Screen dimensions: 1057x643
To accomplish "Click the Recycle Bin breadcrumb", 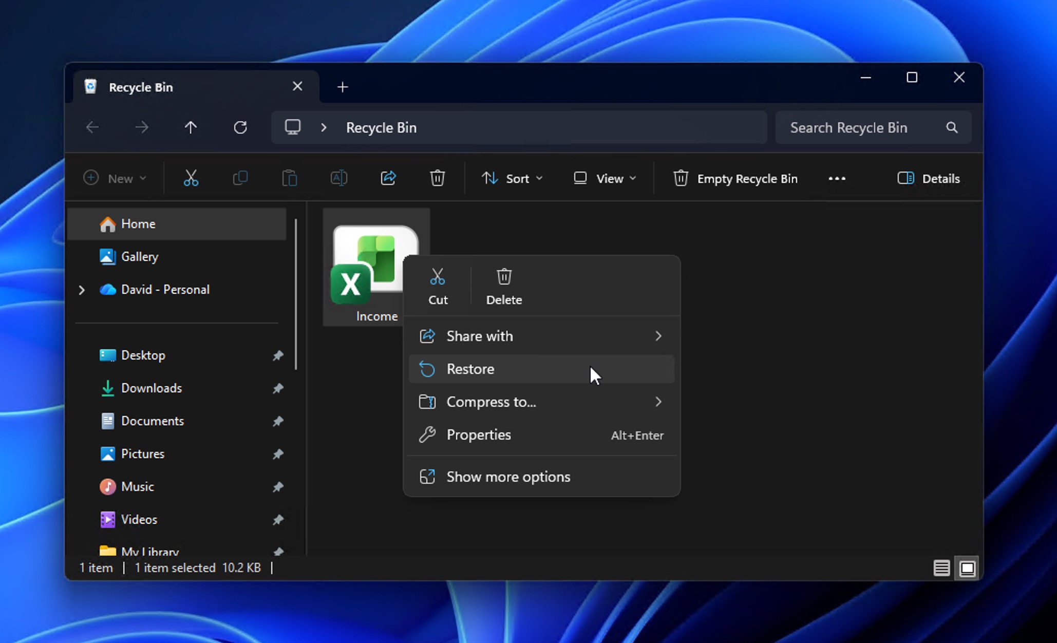I will click(x=381, y=127).
